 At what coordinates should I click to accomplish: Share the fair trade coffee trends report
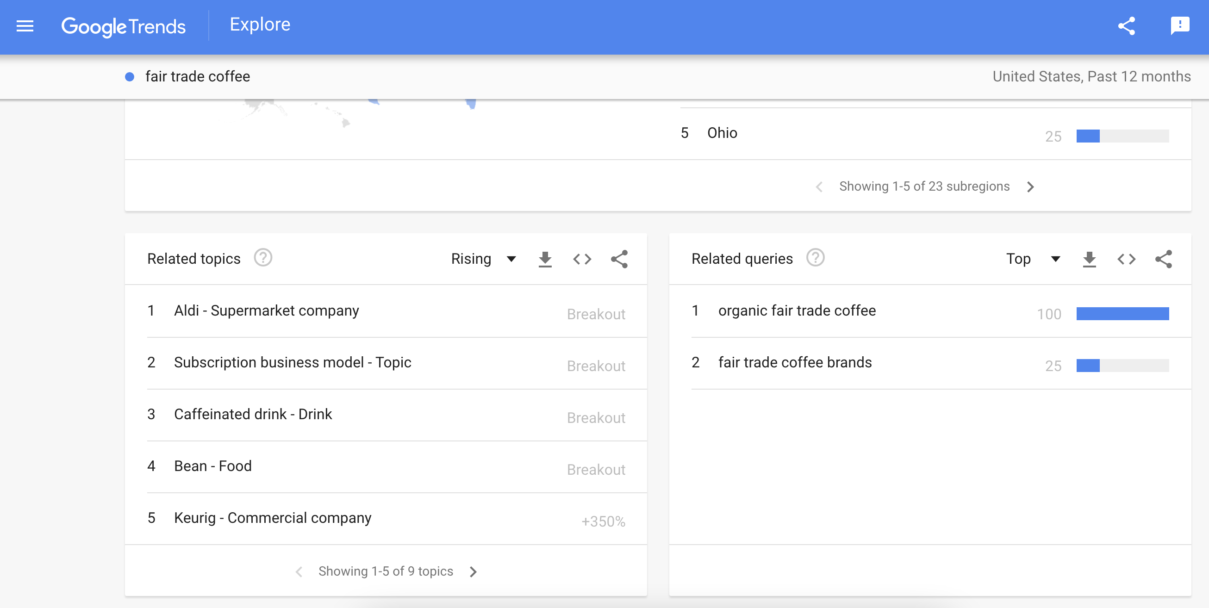point(1128,26)
